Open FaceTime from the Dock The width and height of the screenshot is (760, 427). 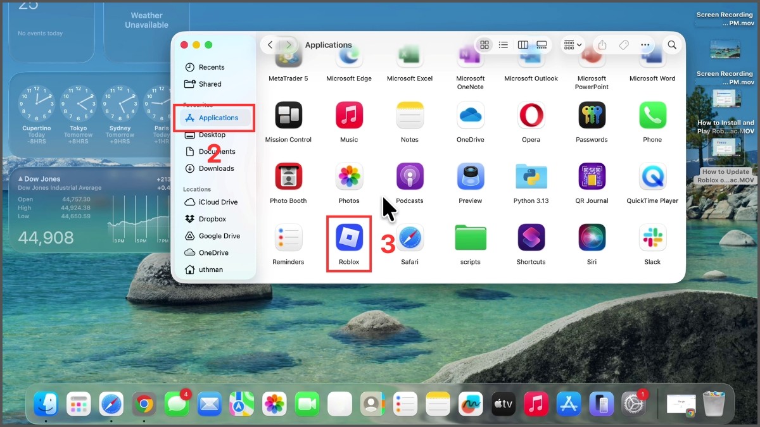pos(307,404)
